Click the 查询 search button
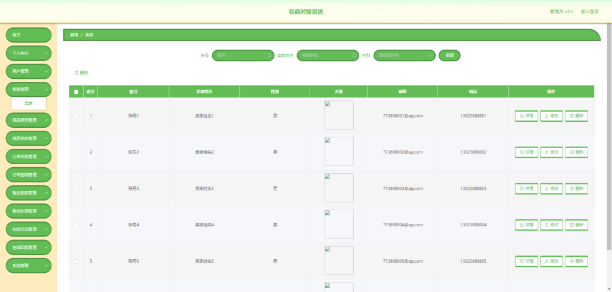This screenshot has height=292, width=612. 449,56
